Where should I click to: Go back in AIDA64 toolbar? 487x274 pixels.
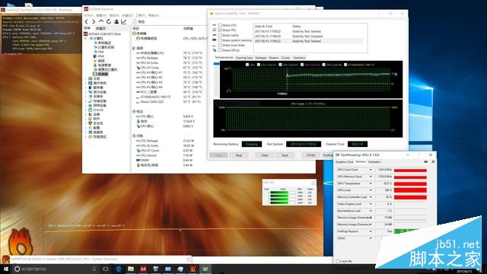(x=86, y=21)
